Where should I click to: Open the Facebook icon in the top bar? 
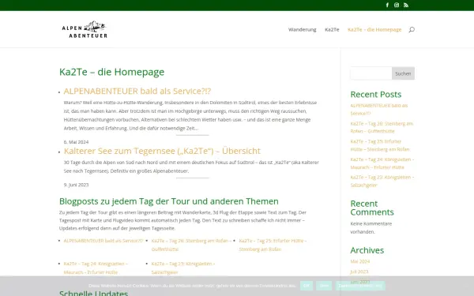[387, 6]
